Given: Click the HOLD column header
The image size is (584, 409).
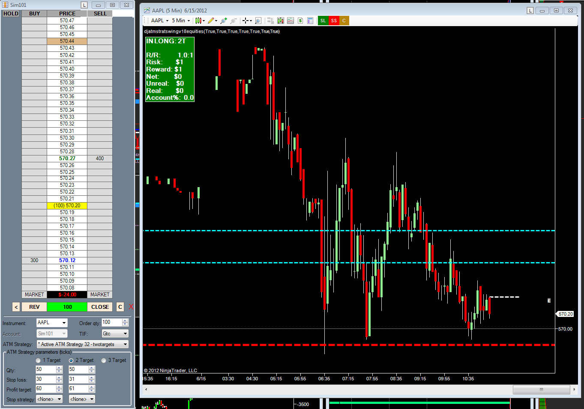Looking at the screenshot, I should [x=11, y=14].
